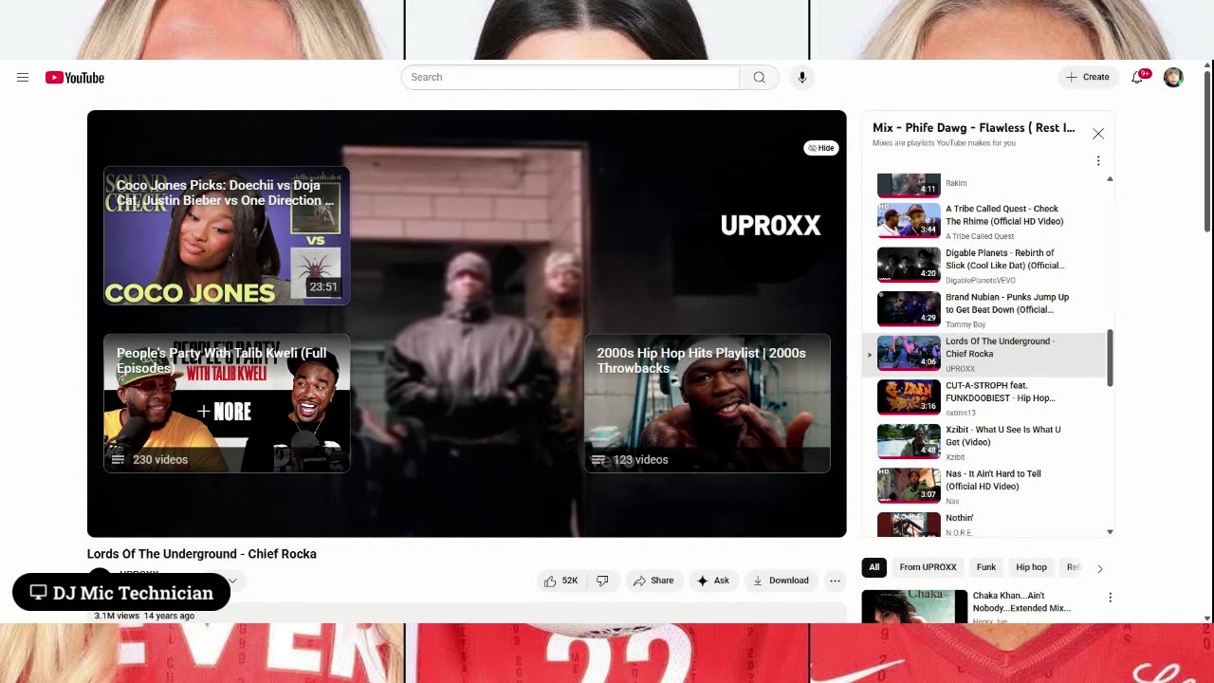Like the video with 52K thumbs up

(x=561, y=581)
